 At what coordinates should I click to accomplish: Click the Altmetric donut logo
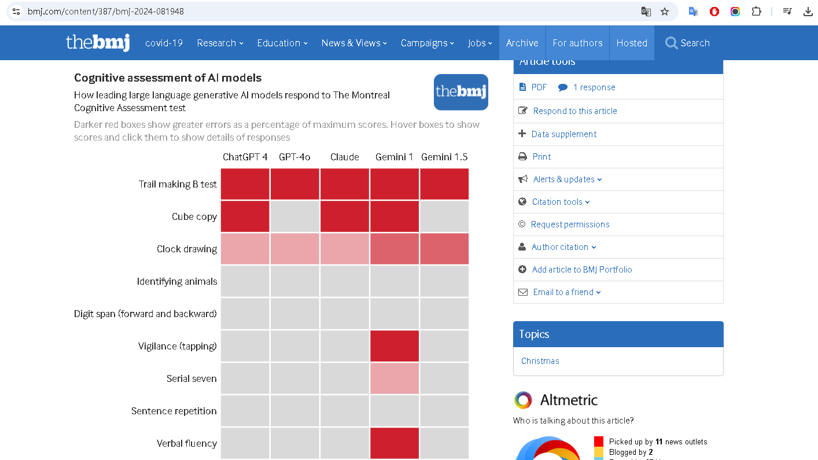pos(523,400)
